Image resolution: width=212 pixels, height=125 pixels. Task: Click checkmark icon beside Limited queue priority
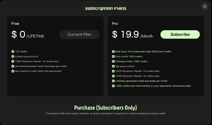point(13,56)
